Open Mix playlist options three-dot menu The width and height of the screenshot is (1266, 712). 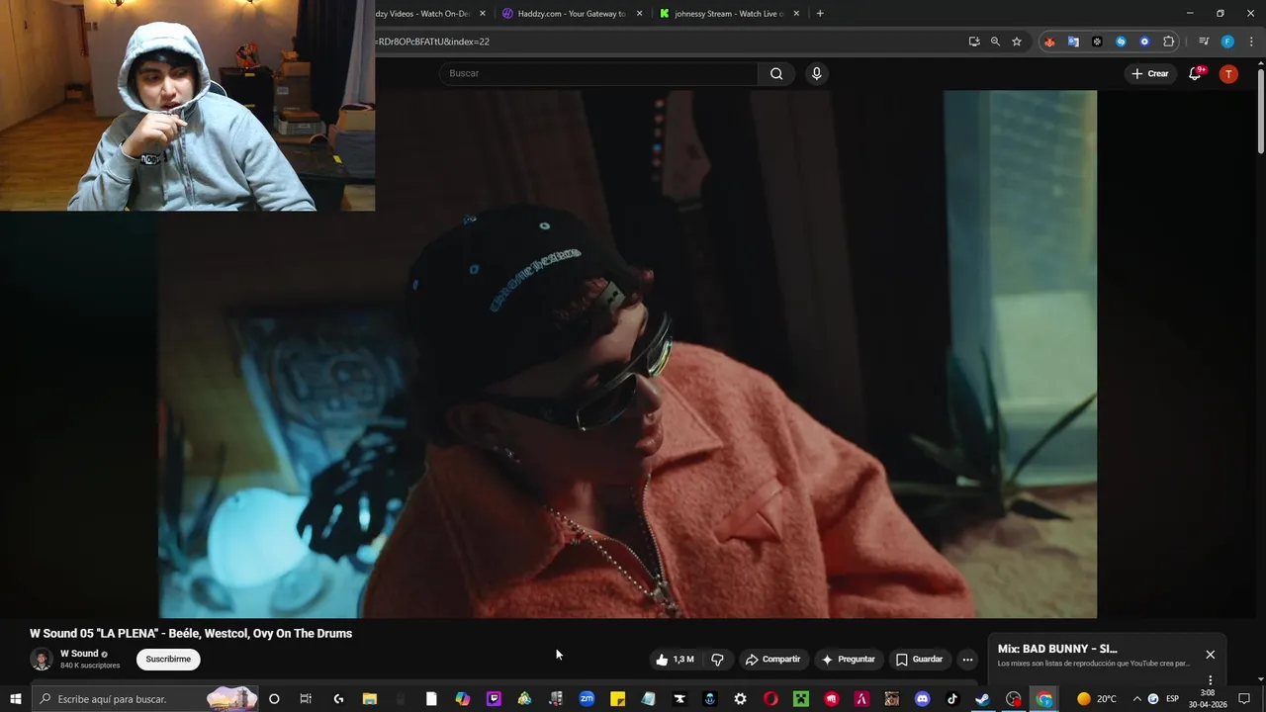(1210, 680)
